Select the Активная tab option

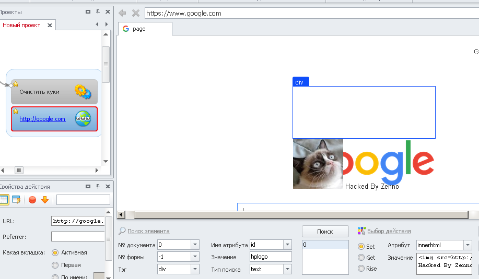55,252
